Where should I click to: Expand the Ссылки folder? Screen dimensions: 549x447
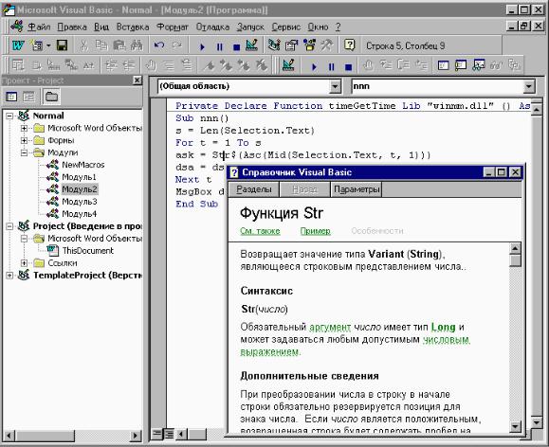pos(24,263)
